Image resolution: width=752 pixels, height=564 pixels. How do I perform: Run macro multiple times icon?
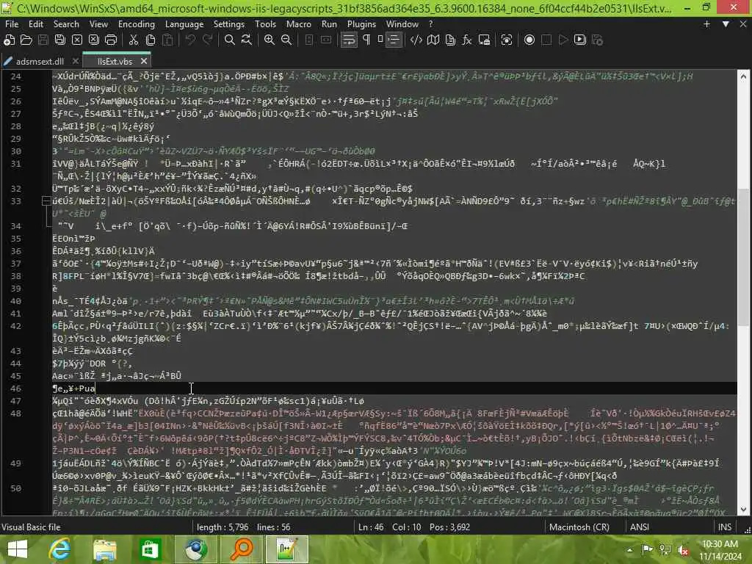click(x=580, y=40)
